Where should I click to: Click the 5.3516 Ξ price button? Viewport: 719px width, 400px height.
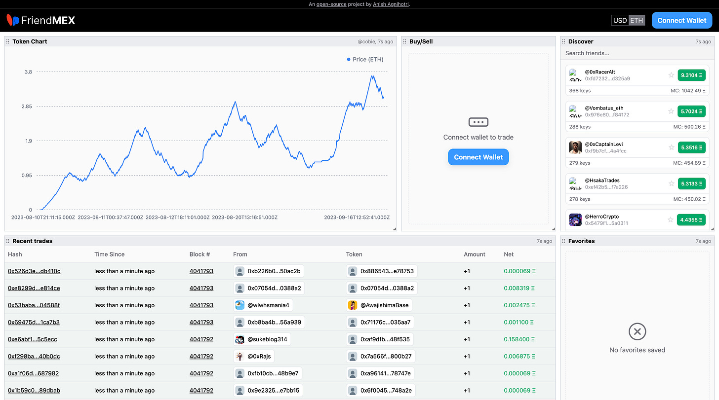[692, 147]
